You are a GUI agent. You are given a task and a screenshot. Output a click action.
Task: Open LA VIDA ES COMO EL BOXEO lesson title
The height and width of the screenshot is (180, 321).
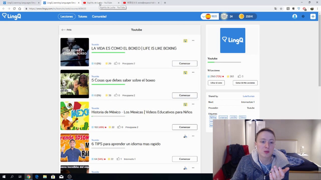click(134, 48)
